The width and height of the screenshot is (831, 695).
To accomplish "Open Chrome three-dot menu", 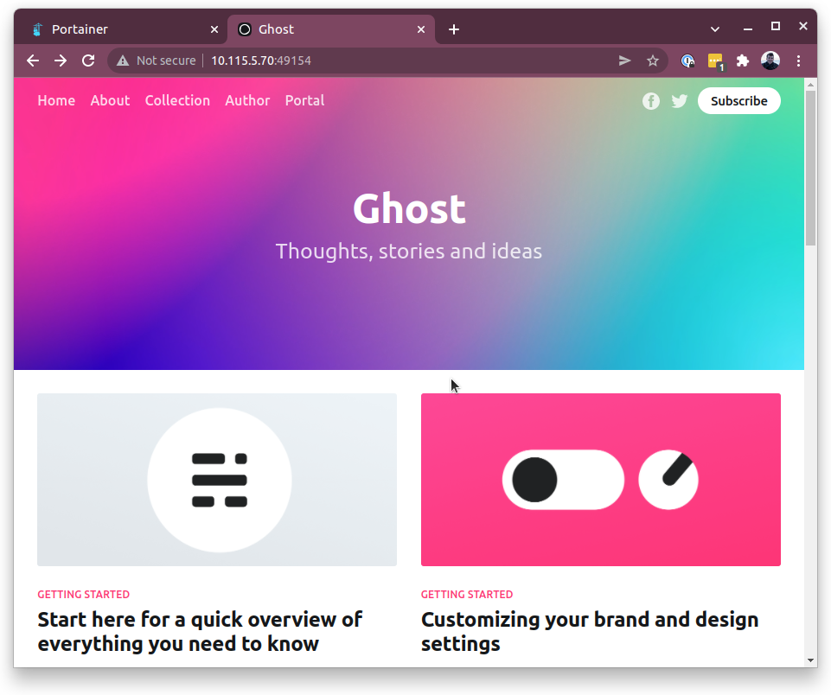I will (799, 61).
